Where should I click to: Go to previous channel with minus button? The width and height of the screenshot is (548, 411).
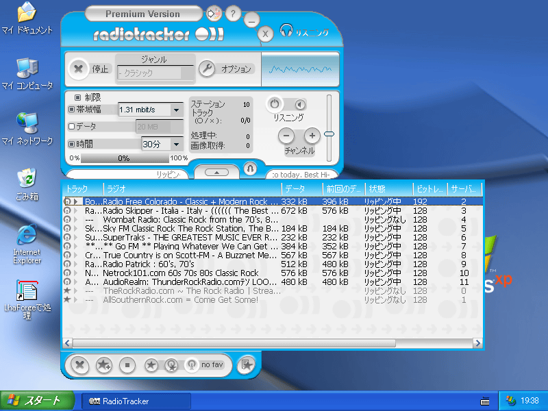[x=286, y=136]
